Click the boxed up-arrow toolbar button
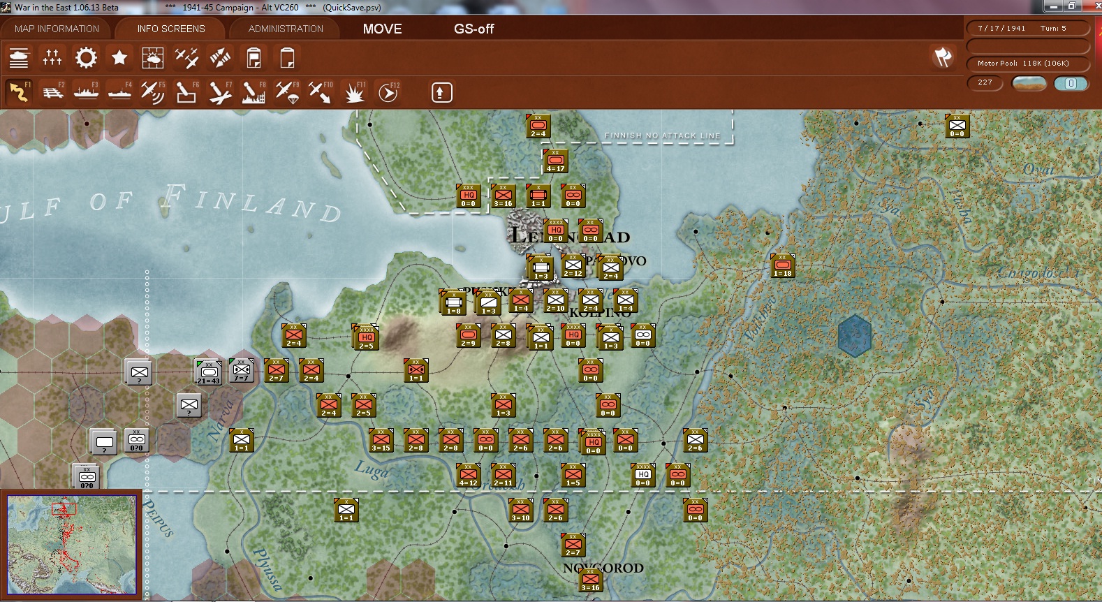 click(441, 92)
